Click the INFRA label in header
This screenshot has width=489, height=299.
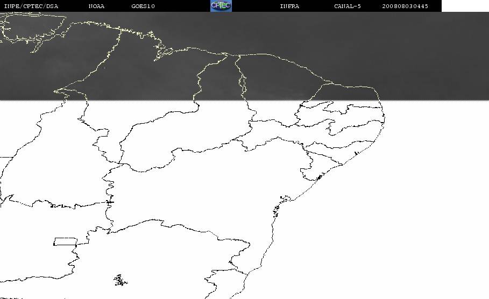pos(289,6)
